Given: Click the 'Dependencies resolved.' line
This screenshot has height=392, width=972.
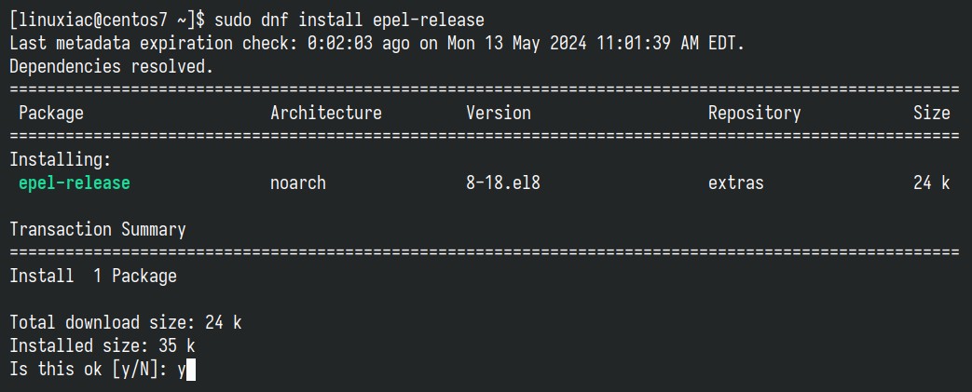Looking at the screenshot, I should pyautogui.click(x=112, y=67).
